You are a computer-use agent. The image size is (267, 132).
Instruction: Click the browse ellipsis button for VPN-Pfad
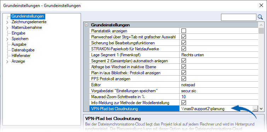pos(255,109)
